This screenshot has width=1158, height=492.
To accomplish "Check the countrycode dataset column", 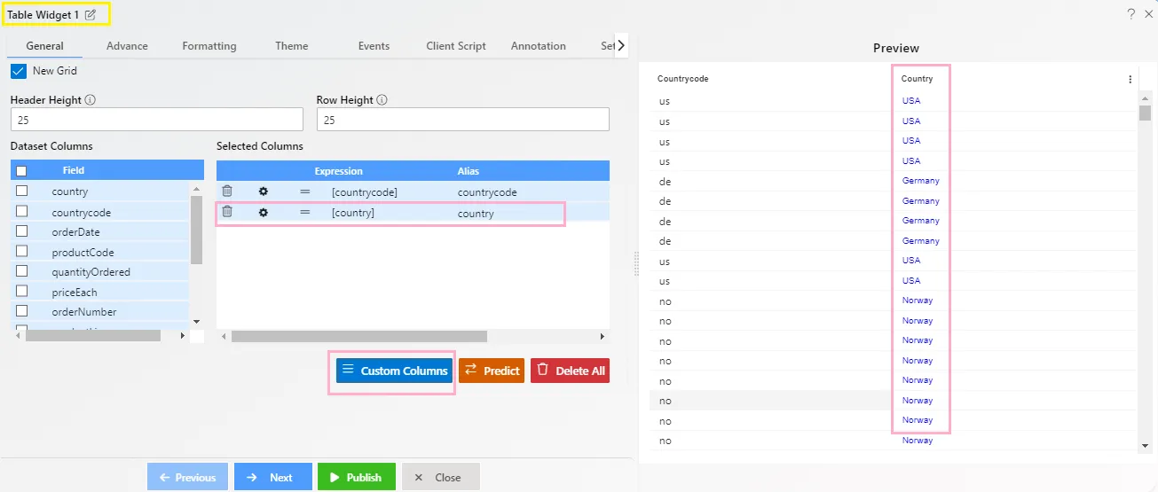I will (21, 211).
